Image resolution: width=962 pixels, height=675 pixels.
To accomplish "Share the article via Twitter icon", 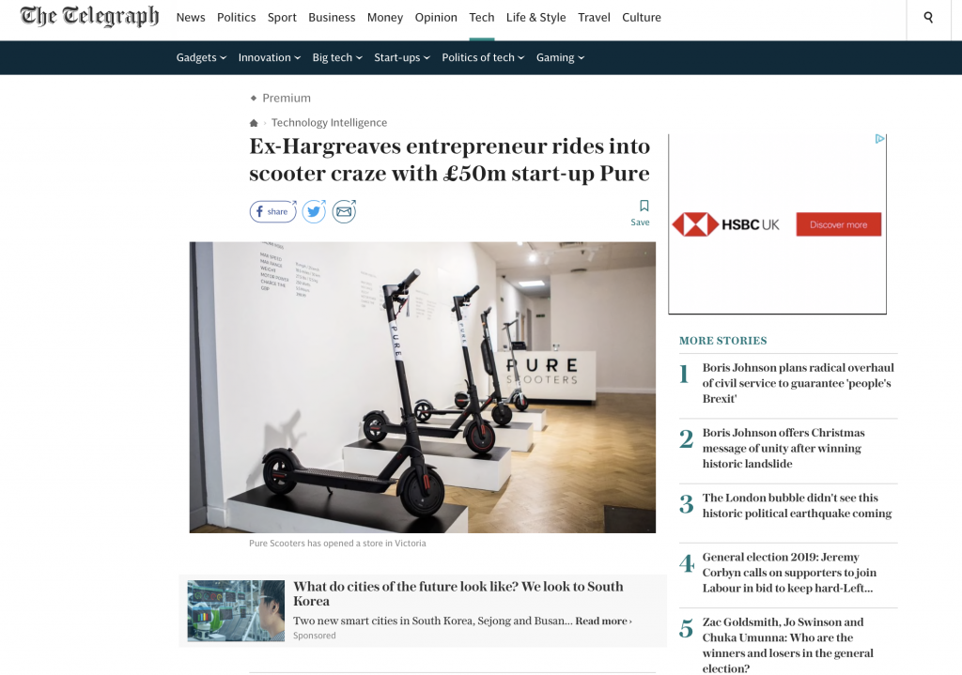I will click(x=314, y=211).
